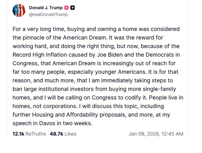View the 48.7k Likes count
This screenshot has width=202, height=153.
click(56, 134)
